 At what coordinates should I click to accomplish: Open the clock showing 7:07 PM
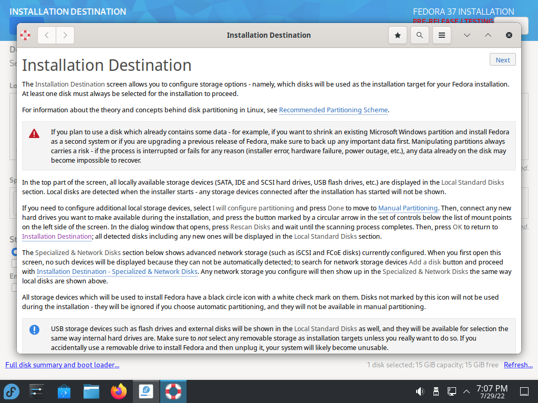(x=492, y=391)
